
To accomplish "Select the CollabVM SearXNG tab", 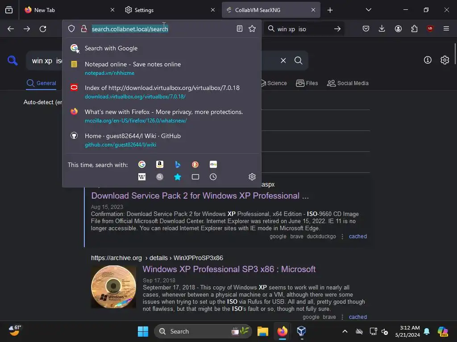I will click(x=271, y=10).
